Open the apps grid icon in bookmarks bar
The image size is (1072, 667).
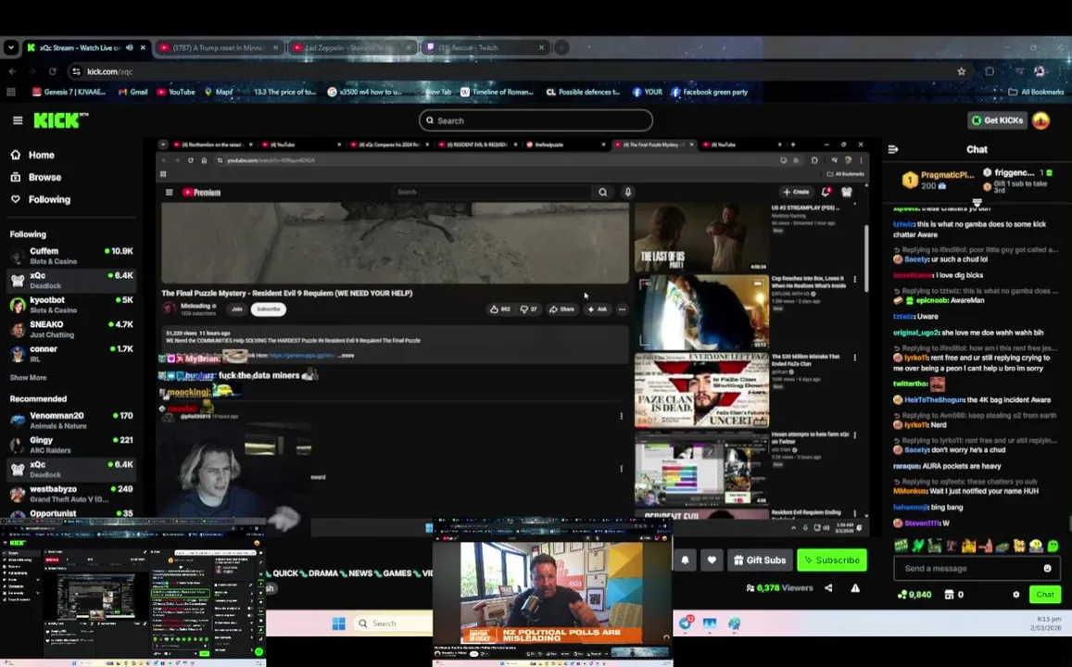[x=11, y=92]
